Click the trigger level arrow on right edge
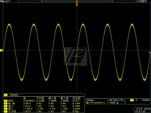Screen dimensions: 151x113 [150, 52]
